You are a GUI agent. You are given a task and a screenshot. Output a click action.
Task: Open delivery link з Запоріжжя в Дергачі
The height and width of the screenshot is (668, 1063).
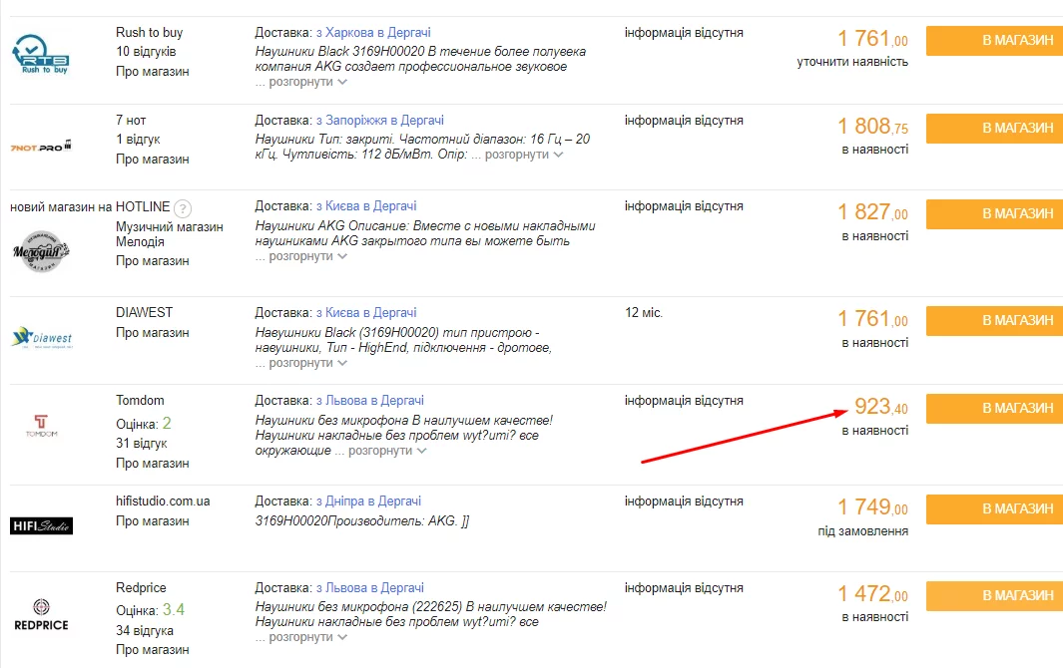coord(380,121)
